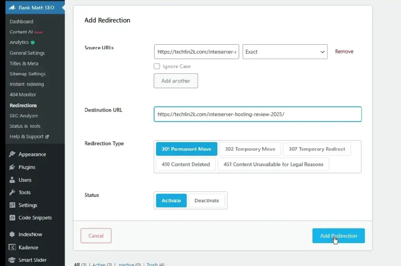401x266 pixels.
Task: Open Instant Indexing menu item
Action: point(27,84)
